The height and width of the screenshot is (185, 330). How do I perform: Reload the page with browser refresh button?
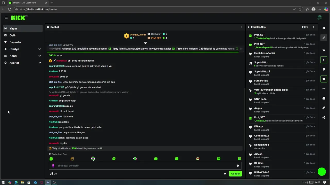[10, 9]
